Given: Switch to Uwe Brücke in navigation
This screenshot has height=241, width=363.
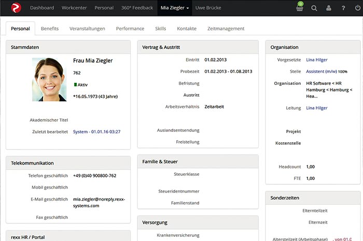Looking at the screenshot, I should click(x=208, y=8).
